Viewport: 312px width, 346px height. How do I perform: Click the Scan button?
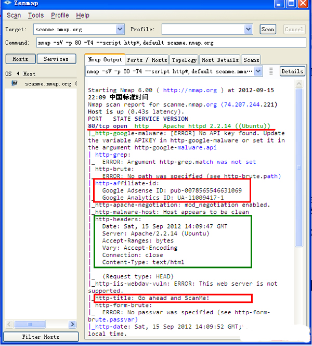(x=268, y=29)
